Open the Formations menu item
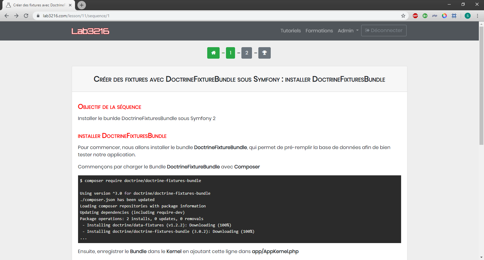 click(319, 31)
